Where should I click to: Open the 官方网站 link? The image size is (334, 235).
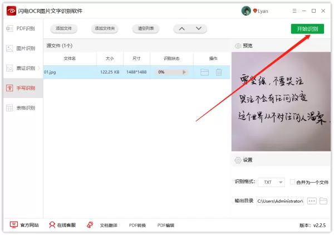coord(24,225)
